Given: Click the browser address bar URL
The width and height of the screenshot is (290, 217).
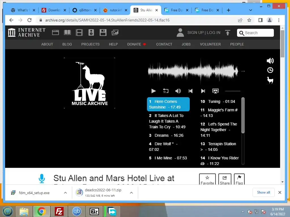Looking at the screenshot, I should coord(107,20).
